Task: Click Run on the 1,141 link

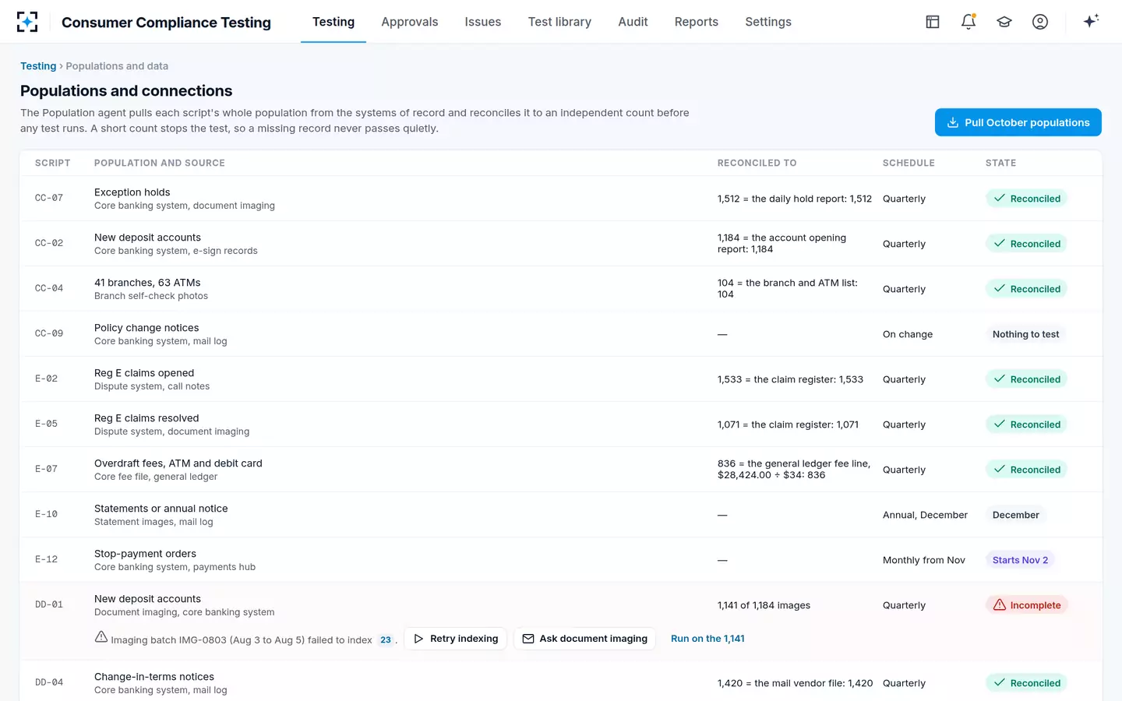Action: 707,639
